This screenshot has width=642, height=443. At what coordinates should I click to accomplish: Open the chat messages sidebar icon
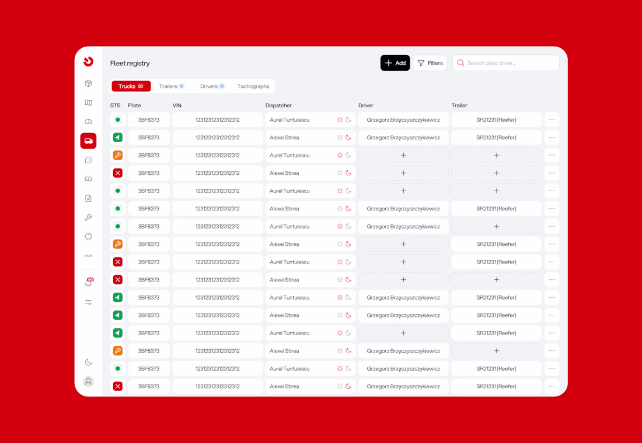[x=89, y=160]
